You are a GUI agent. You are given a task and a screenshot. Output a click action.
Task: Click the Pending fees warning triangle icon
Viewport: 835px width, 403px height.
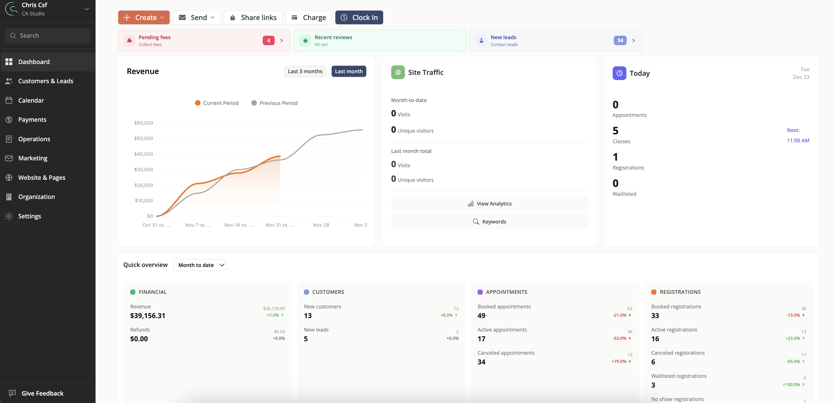[129, 41]
